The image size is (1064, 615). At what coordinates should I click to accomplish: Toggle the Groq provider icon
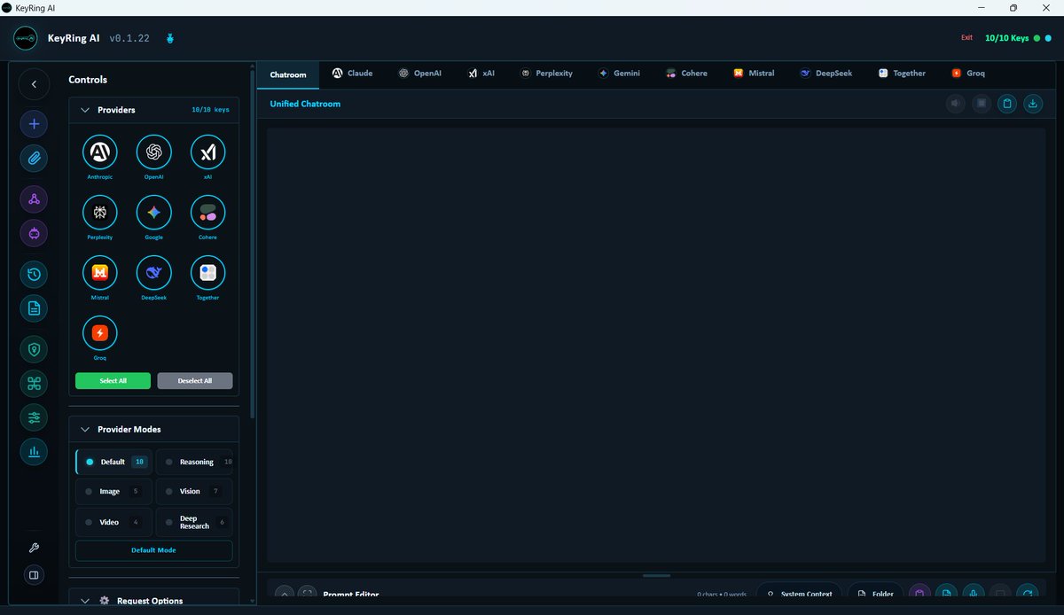100,333
